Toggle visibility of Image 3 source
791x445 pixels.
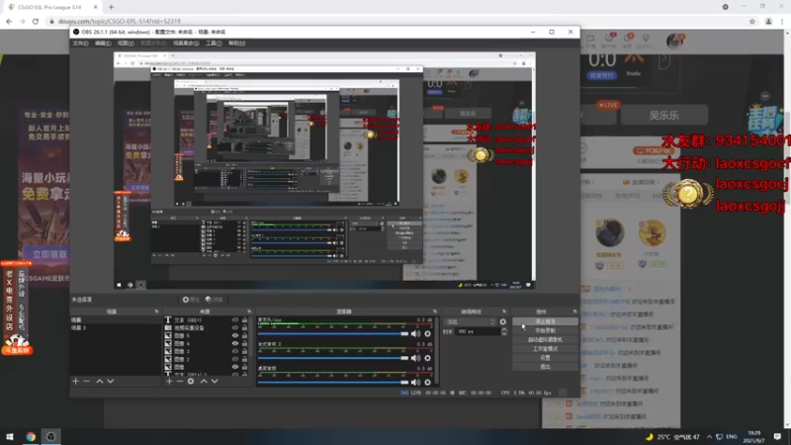point(235,351)
